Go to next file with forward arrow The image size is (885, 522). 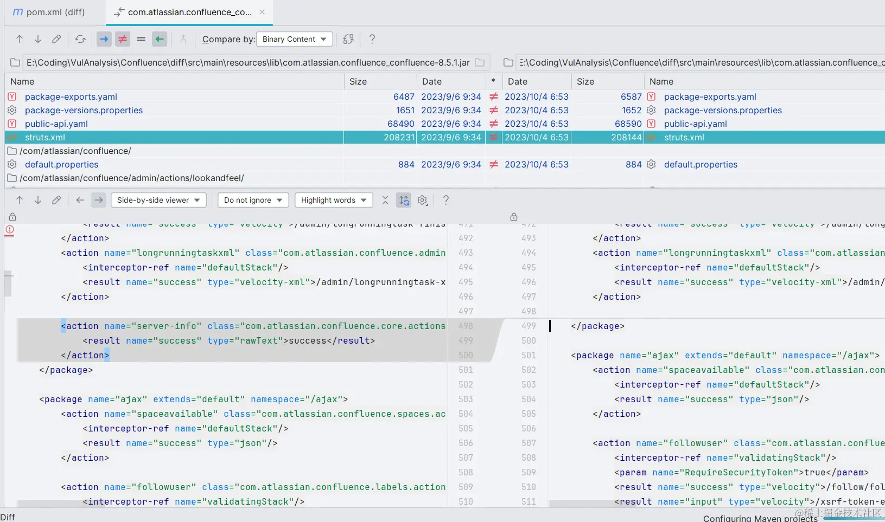[99, 200]
